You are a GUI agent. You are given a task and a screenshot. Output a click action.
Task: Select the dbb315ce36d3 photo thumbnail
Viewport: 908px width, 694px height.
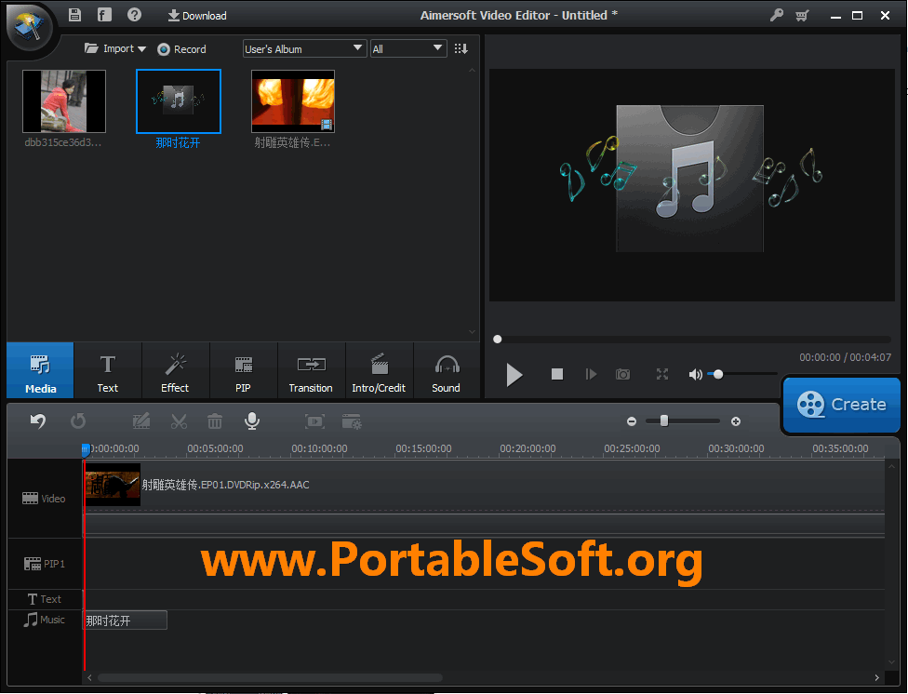tap(64, 101)
